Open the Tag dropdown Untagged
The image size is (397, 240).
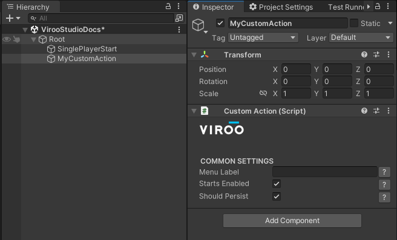tap(263, 37)
